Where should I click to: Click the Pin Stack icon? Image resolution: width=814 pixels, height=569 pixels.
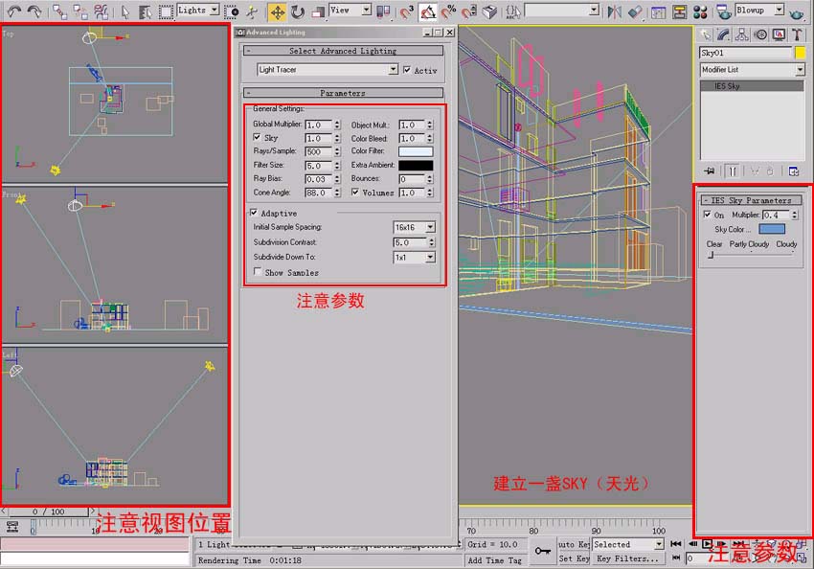[709, 171]
